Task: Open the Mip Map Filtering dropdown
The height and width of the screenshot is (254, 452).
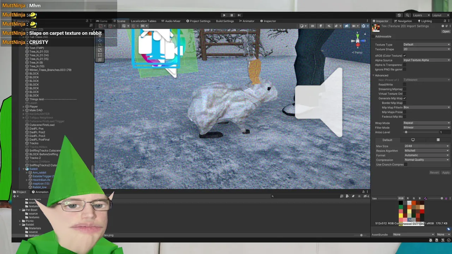Action: tap(427, 107)
